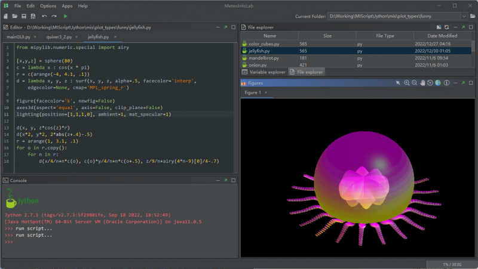
Task: Zoom in on the figure
Action: [406, 83]
